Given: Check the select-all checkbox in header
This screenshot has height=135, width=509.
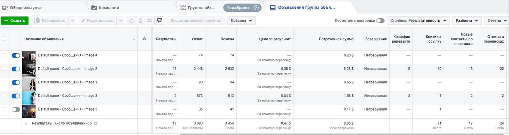Looking at the screenshot, I should coord(4,39).
